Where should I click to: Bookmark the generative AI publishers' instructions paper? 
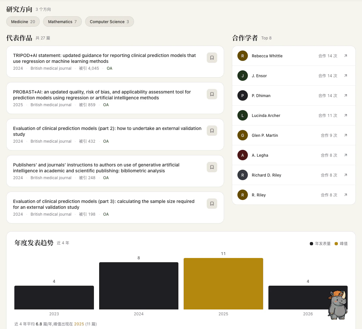[212, 167]
